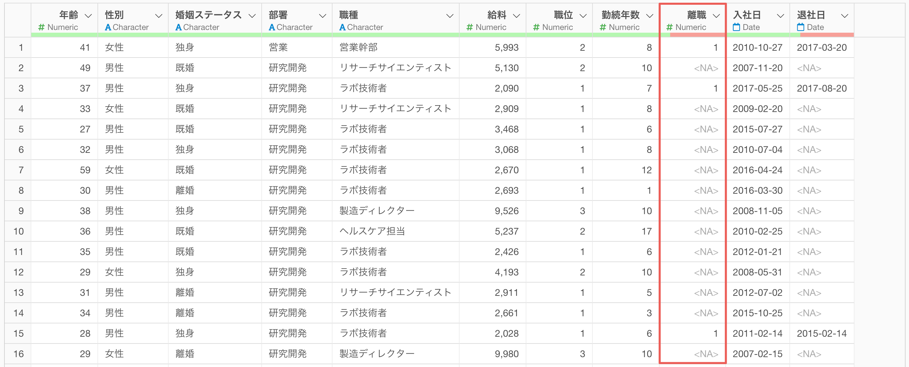Image resolution: width=909 pixels, height=367 pixels.
Task: Open the 勤続年数 column menu chevron
Action: 649,16
